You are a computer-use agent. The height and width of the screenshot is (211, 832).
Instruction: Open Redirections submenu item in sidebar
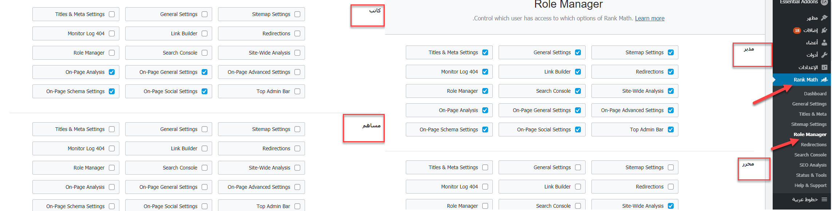(813, 144)
